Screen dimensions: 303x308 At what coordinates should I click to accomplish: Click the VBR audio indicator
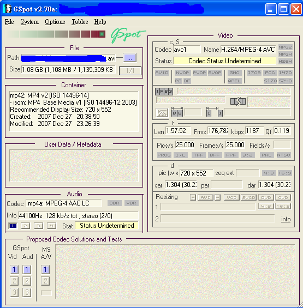[x=131, y=203]
